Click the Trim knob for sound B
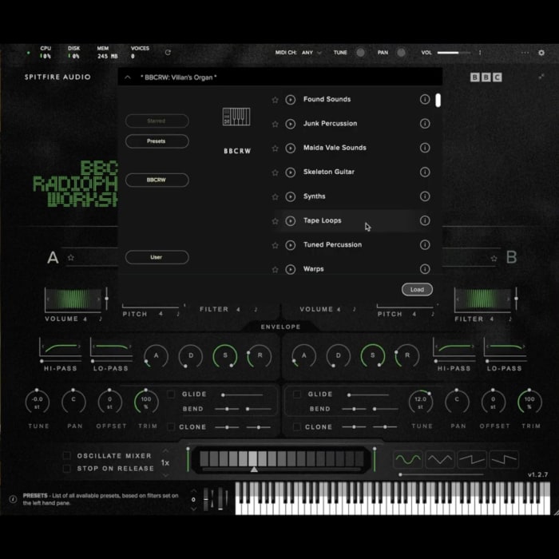 (529, 401)
